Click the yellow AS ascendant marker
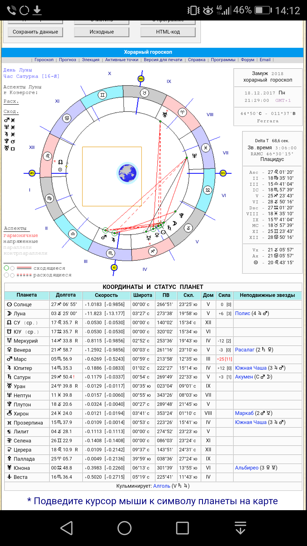 (x=32, y=173)
